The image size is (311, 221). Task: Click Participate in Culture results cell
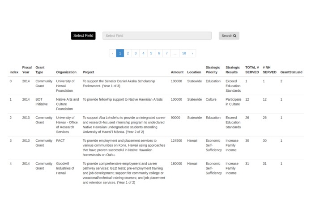point(233,102)
